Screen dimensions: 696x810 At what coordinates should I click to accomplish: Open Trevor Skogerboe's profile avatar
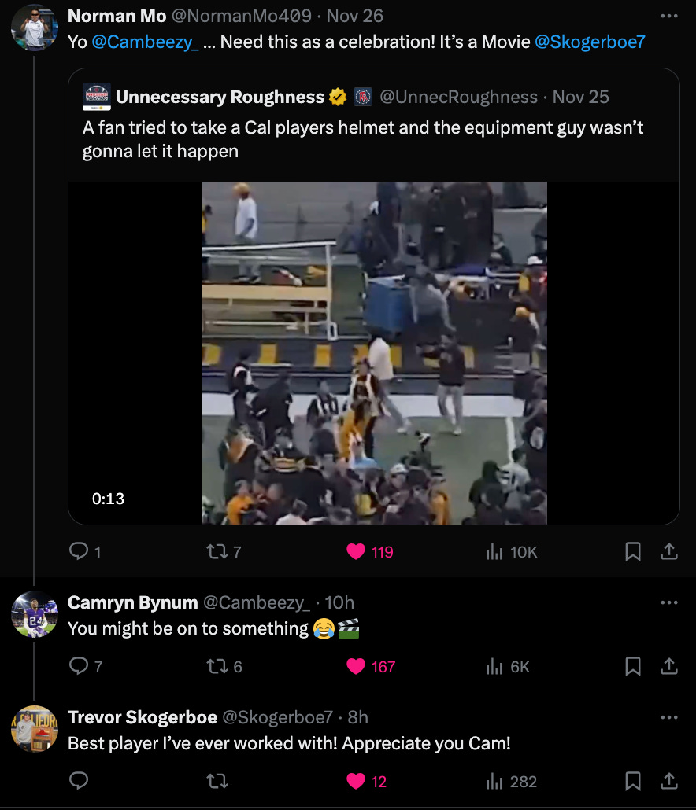[35, 729]
